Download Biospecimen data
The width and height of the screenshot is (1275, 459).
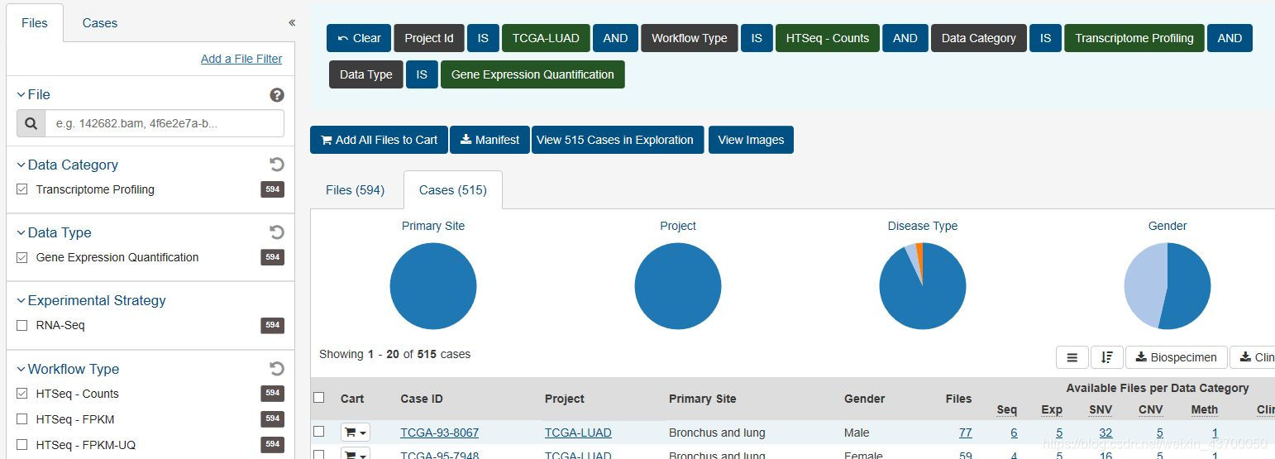coord(1177,357)
